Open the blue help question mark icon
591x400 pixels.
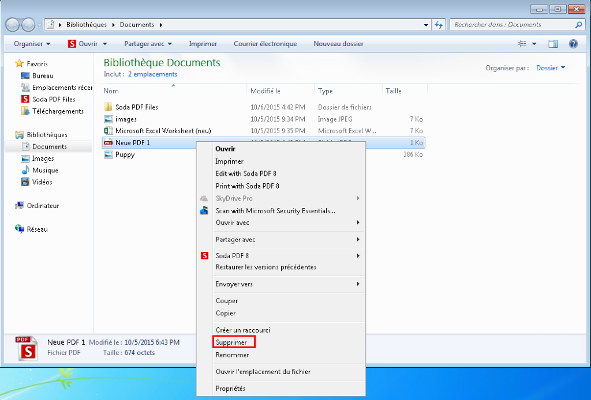tap(573, 44)
